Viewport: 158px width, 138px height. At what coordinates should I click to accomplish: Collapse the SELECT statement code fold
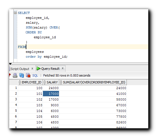(15, 13)
